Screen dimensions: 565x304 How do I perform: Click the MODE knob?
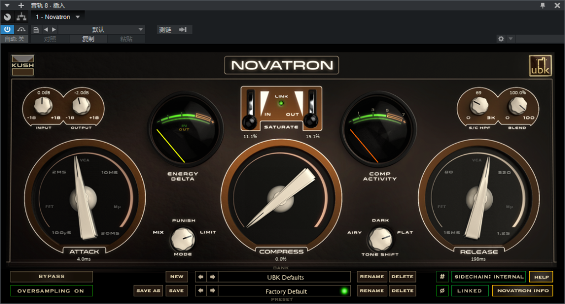183,239
